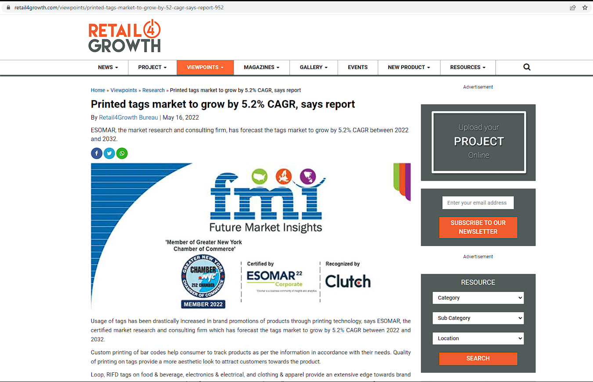
Task: View site security lock icon
Action: pos(8,7)
